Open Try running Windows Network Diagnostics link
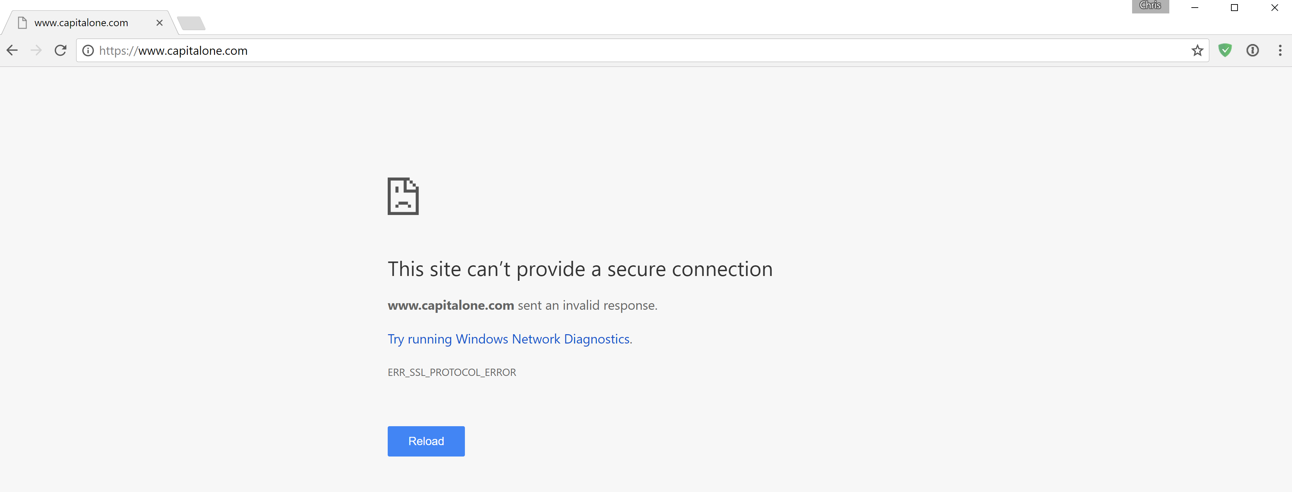1292x492 pixels. 509,339
